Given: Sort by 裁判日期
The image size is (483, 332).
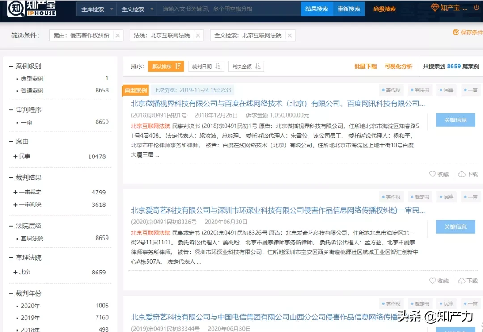Looking at the screenshot, I should click(x=206, y=67).
